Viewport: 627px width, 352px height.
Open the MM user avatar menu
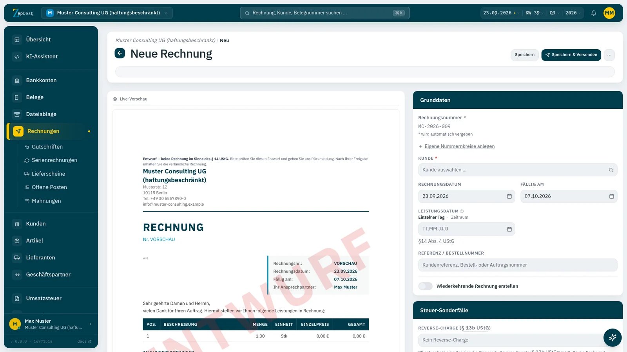(x=609, y=13)
